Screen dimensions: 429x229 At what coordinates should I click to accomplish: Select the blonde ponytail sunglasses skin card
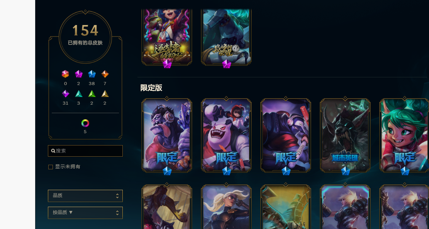226,207
